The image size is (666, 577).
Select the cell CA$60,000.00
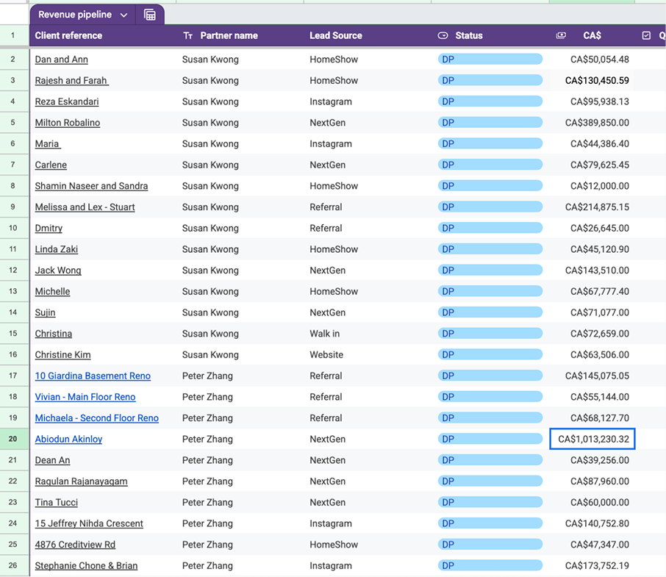(x=592, y=502)
